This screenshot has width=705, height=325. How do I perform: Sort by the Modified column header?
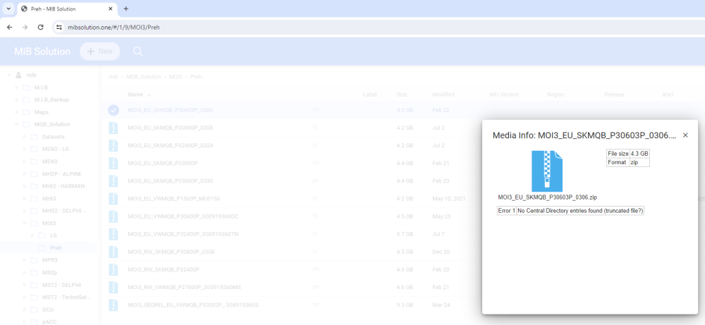pyautogui.click(x=443, y=95)
